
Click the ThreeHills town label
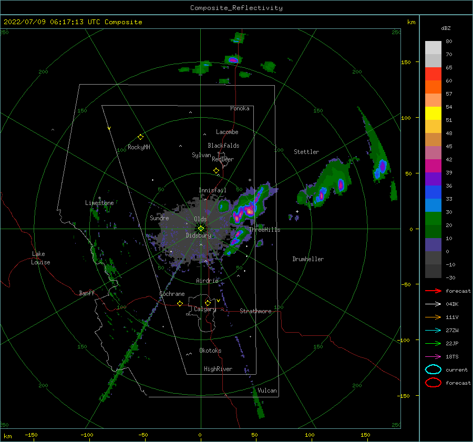(264, 230)
